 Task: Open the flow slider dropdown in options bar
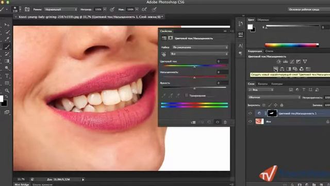[137, 9]
